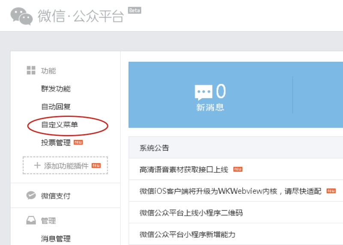This screenshot has height=245, width=343.
Task: Click the plus icon in 添加功能插件
Action: (37, 165)
